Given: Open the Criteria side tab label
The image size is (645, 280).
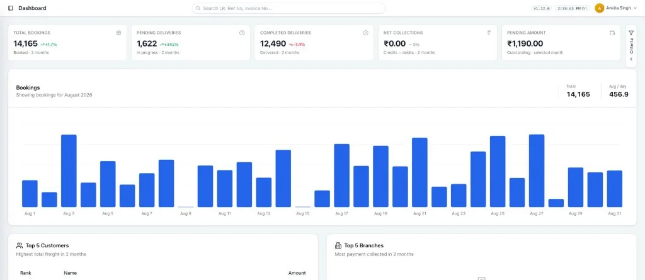Looking at the screenshot, I should tap(631, 46).
